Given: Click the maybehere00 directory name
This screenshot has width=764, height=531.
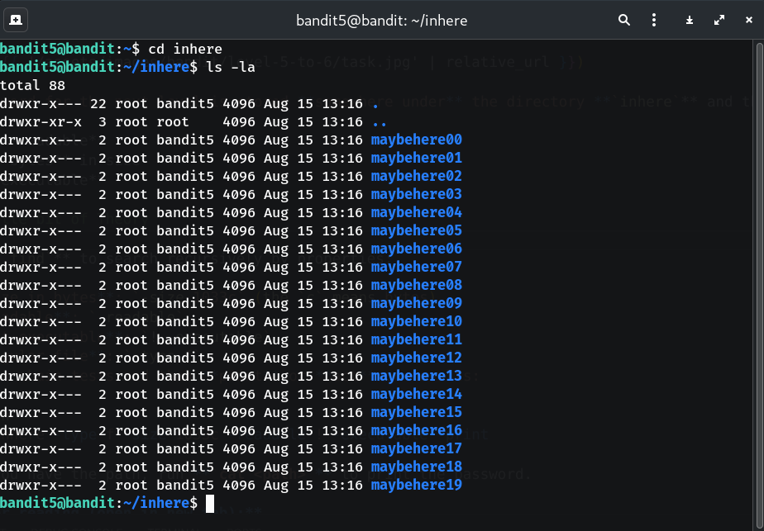Looking at the screenshot, I should 416,140.
